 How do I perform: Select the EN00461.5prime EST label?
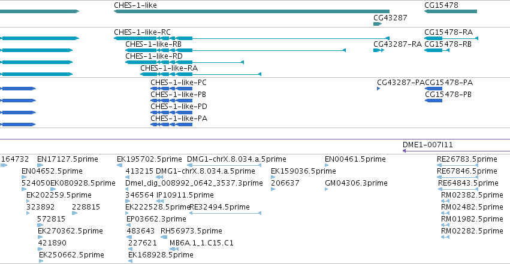(355, 159)
